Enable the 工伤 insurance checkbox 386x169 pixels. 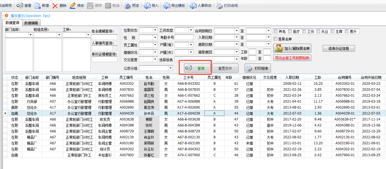point(304,31)
